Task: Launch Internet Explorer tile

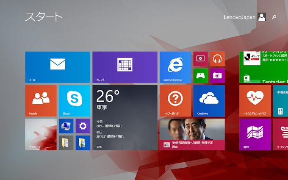Action: coord(175,67)
